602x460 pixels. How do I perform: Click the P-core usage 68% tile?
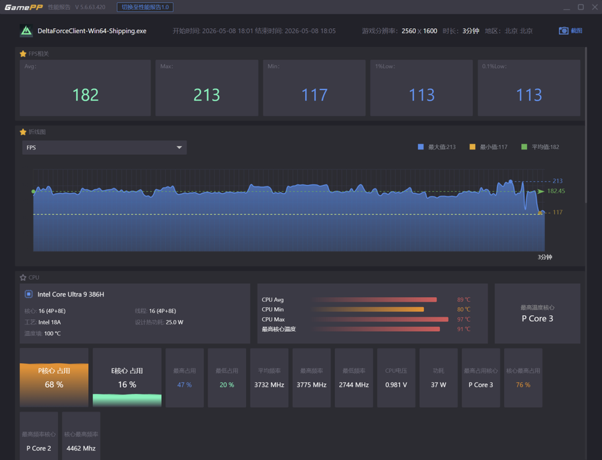tap(54, 378)
